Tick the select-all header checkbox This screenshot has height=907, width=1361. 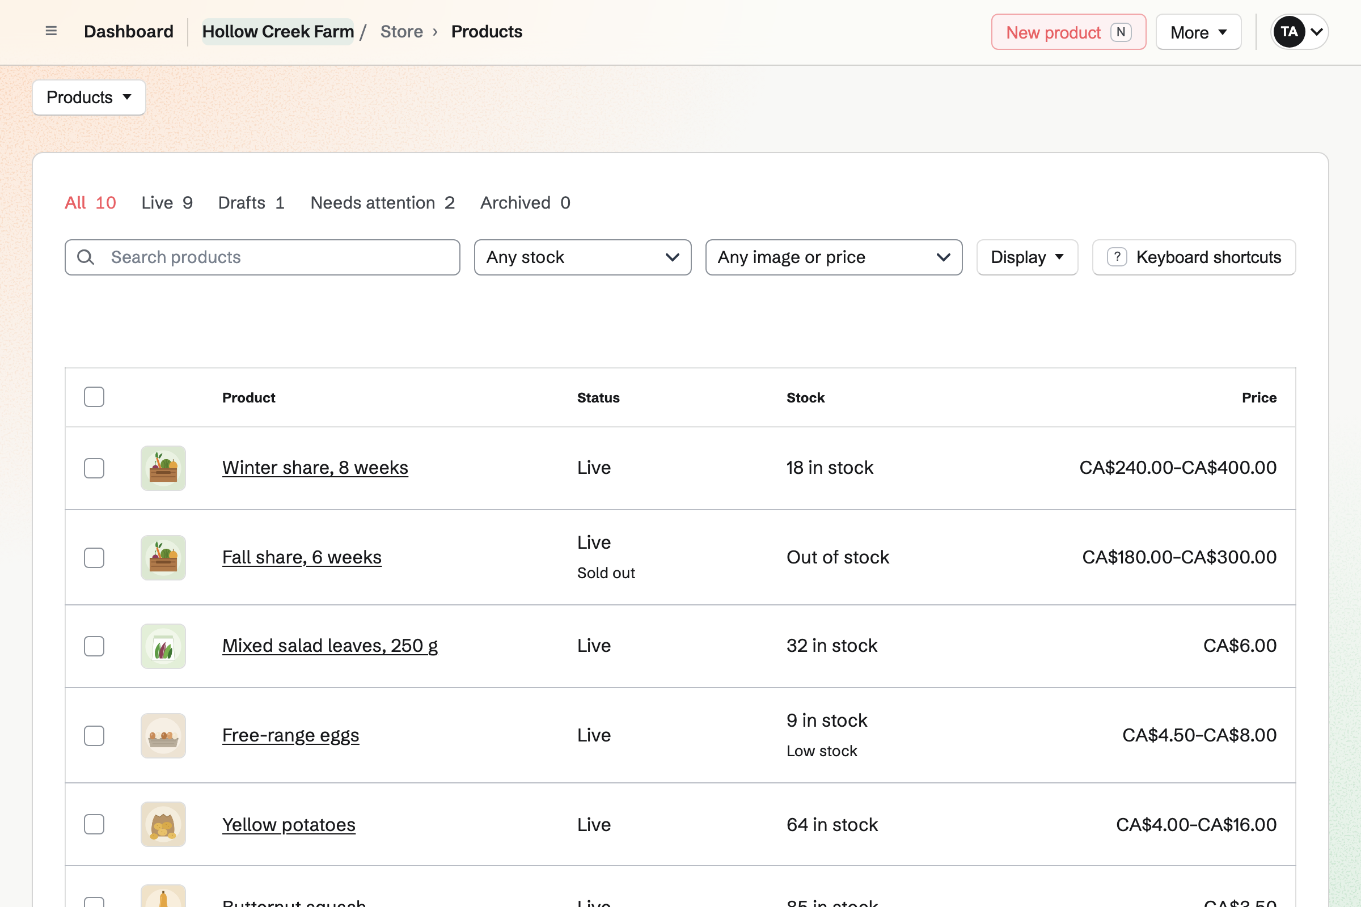pos(94,397)
